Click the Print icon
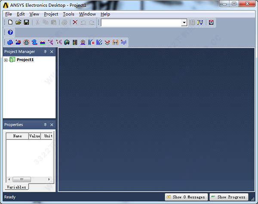The height and width of the screenshot is (204, 258). [64, 22]
